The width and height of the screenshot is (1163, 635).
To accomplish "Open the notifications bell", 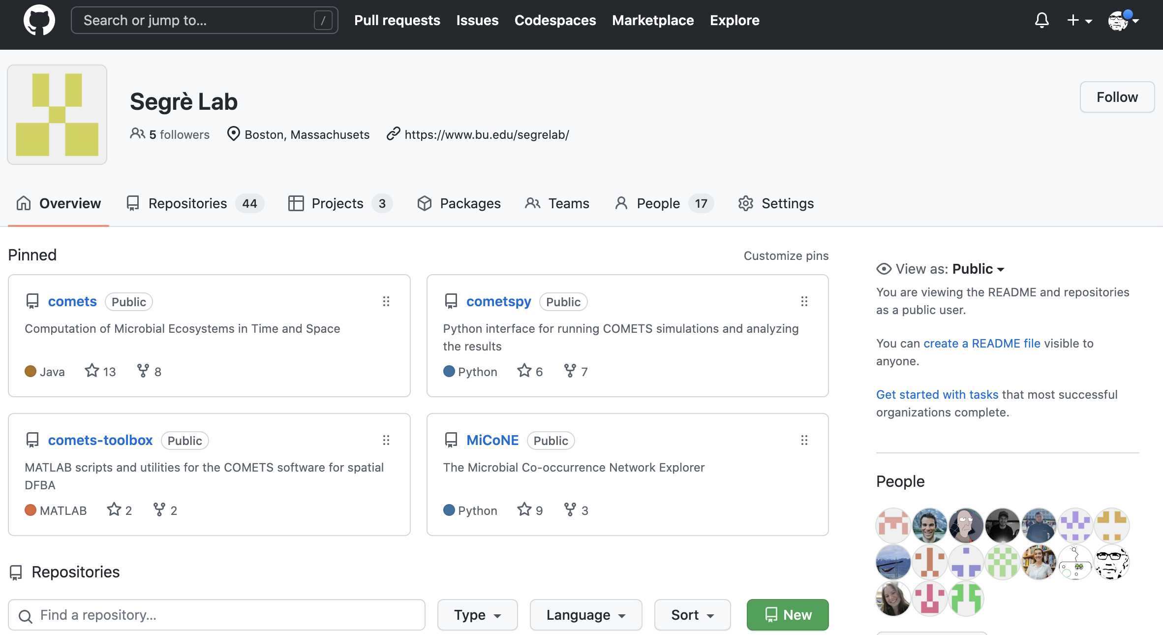I will (x=1041, y=20).
